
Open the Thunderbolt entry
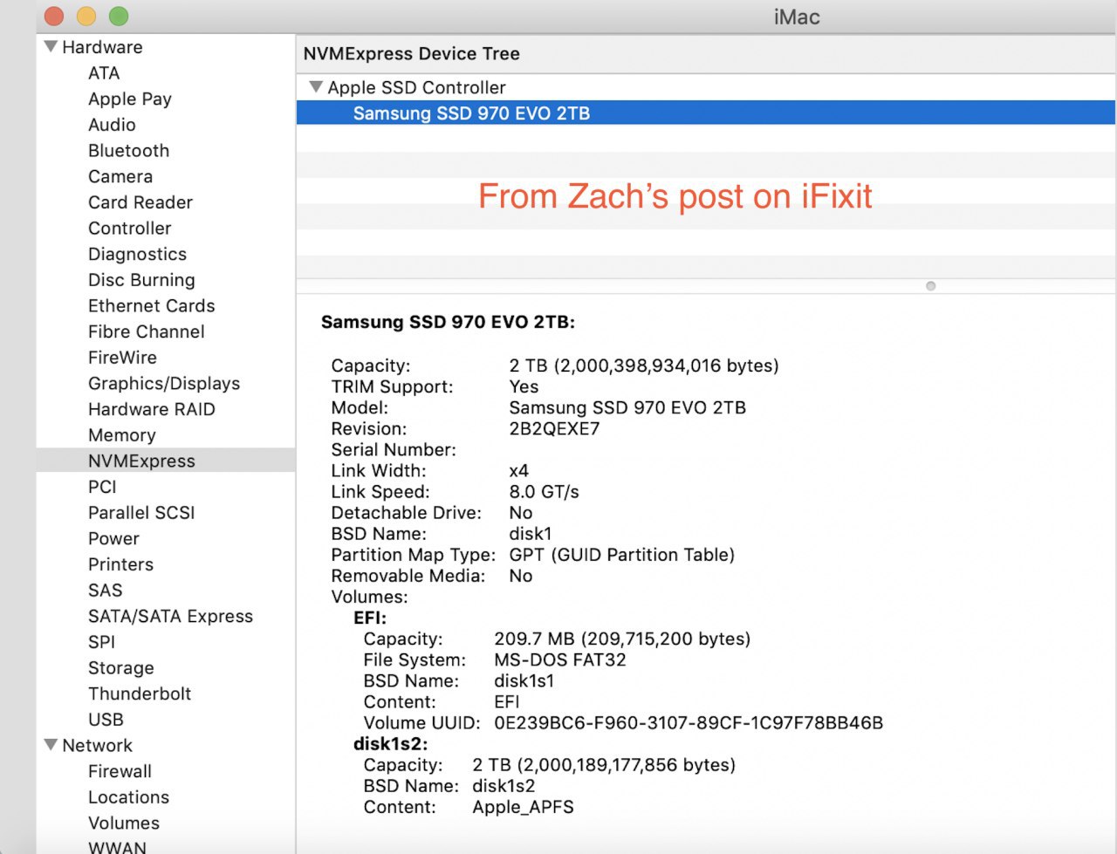pyautogui.click(x=140, y=693)
